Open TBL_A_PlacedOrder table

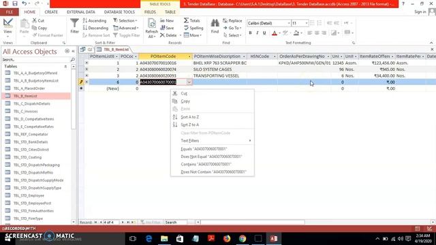click(29, 88)
